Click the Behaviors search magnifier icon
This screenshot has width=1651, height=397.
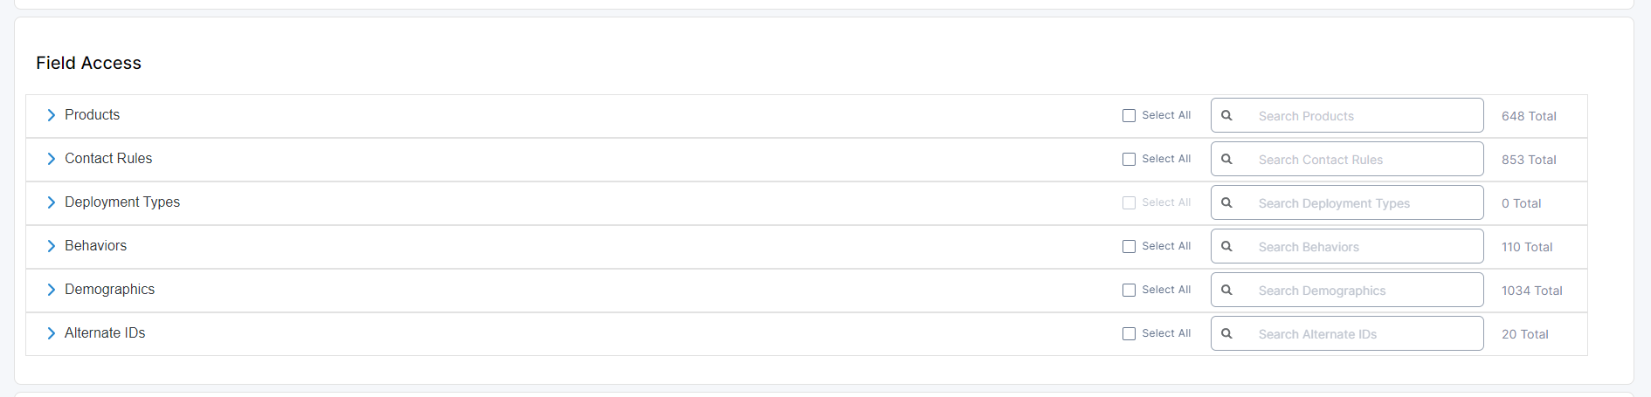coord(1226,246)
